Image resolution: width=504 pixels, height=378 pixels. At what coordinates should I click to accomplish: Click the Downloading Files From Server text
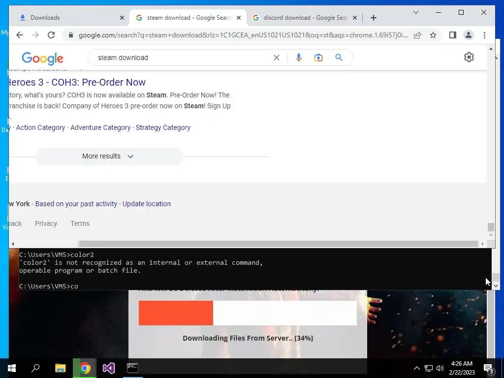[x=248, y=338]
